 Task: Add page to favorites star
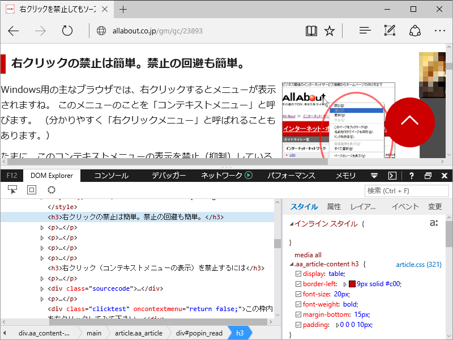point(330,31)
